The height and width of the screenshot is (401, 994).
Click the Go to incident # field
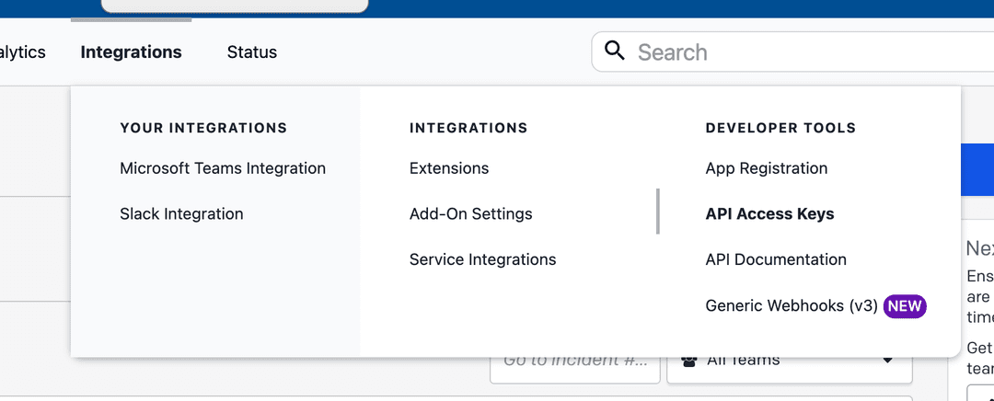(574, 362)
